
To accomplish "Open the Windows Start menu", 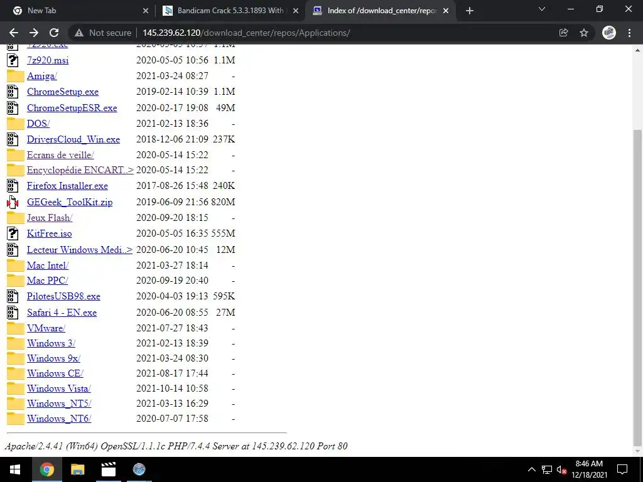I will pos(15,469).
